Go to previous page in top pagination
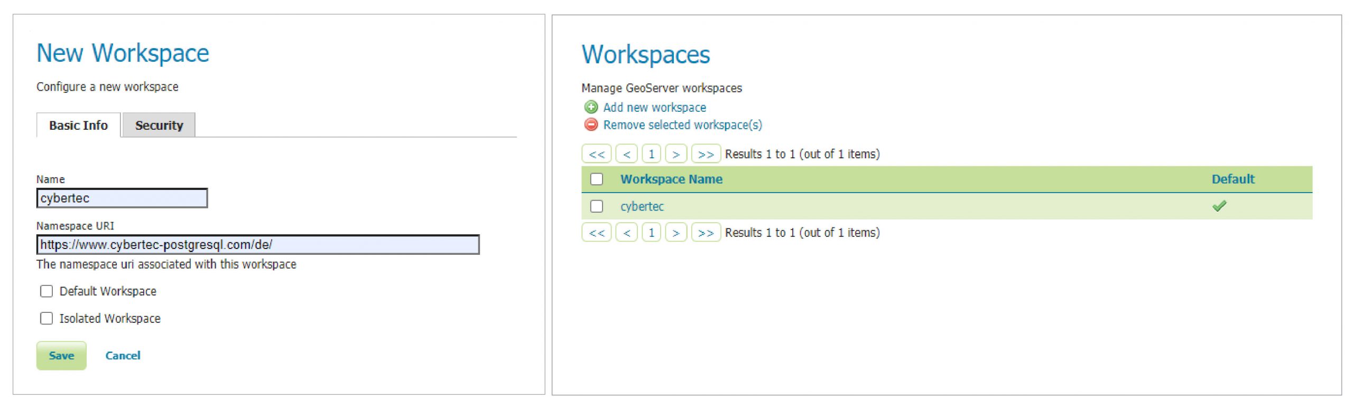 (x=626, y=154)
